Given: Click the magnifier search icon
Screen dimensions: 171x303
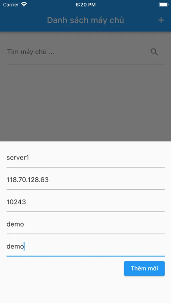Looking at the screenshot, I should pyautogui.click(x=154, y=52).
